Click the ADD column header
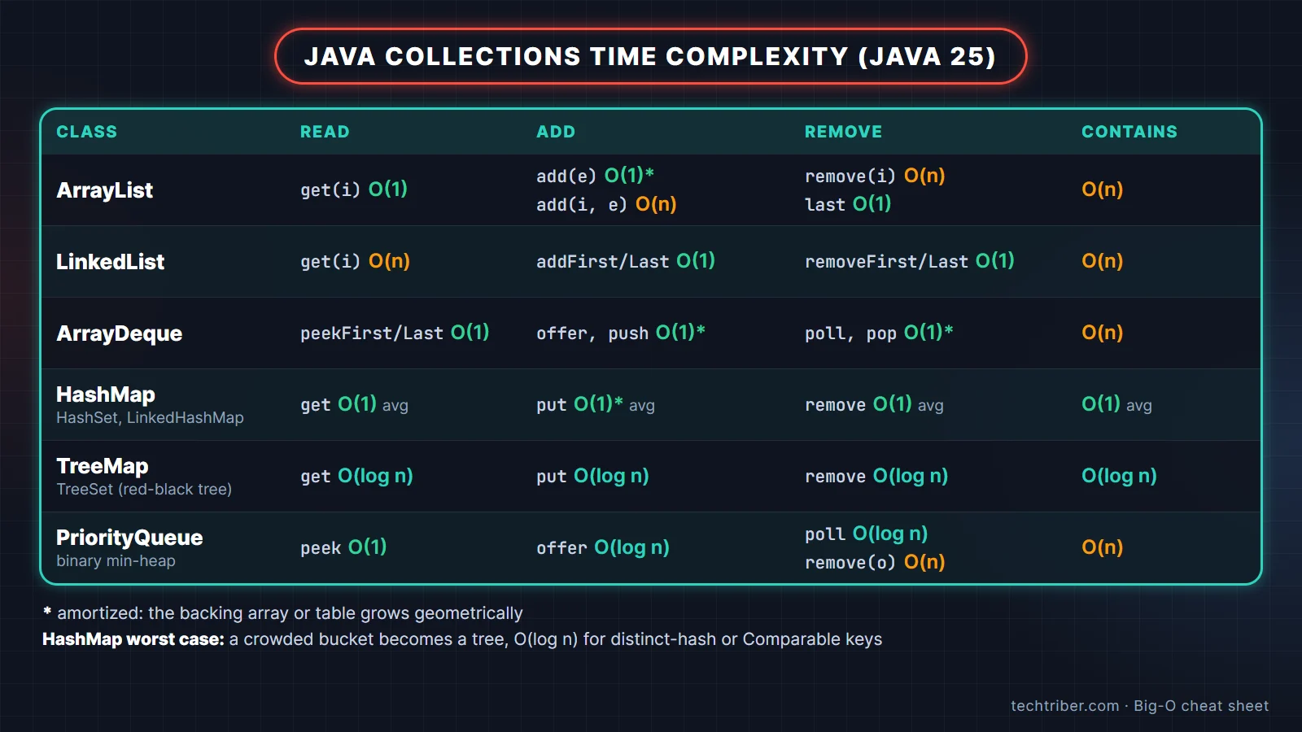Viewport: 1302px width, 732px height. 556,132
